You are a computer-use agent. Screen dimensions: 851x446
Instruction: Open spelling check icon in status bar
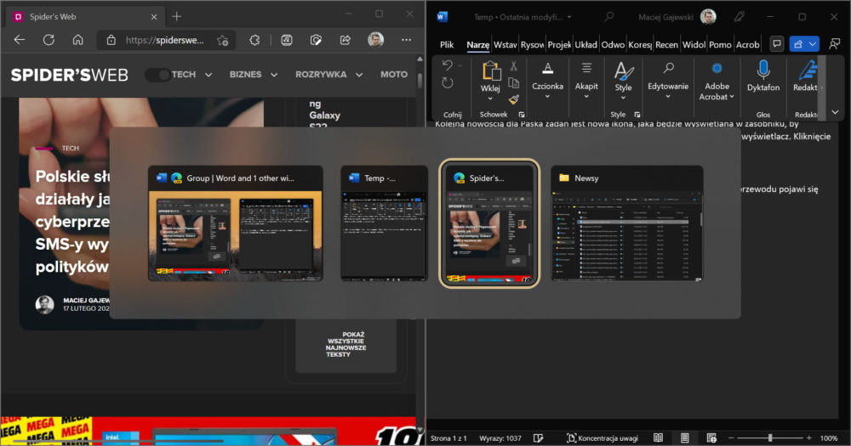538,438
